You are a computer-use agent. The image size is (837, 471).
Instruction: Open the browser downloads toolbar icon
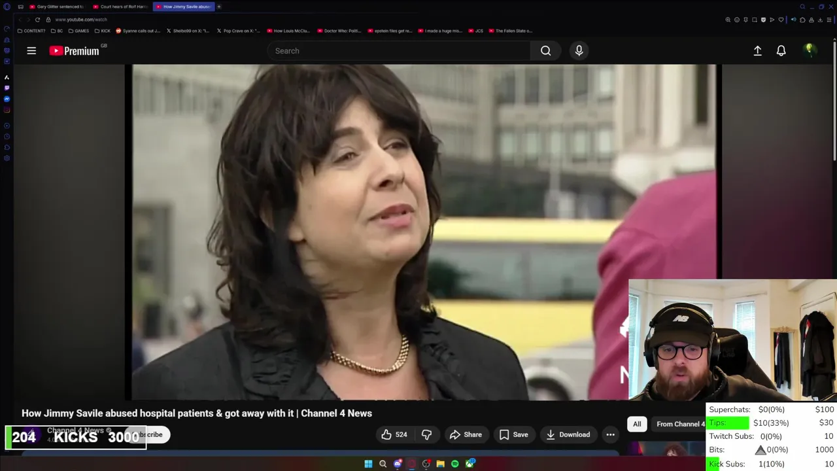pos(820,20)
